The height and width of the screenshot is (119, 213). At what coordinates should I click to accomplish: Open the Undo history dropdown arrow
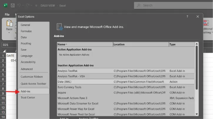23,5
